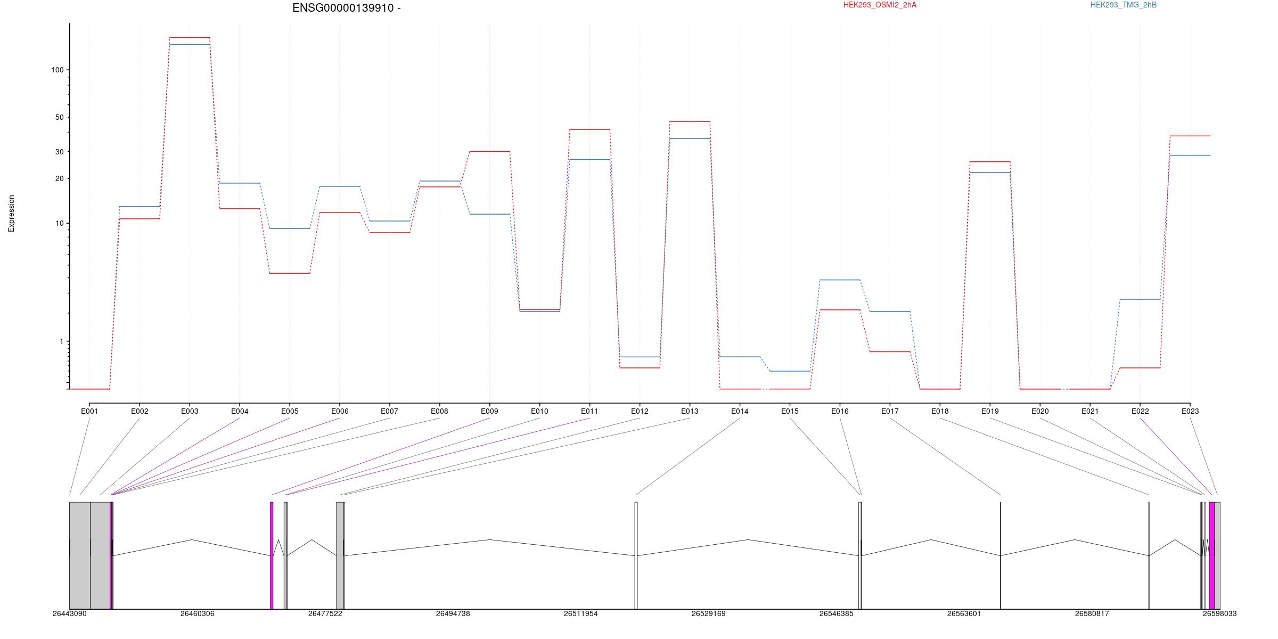Click the blue E022 expression segment
Screen dimensions: 1278x639
[x=1140, y=299]
